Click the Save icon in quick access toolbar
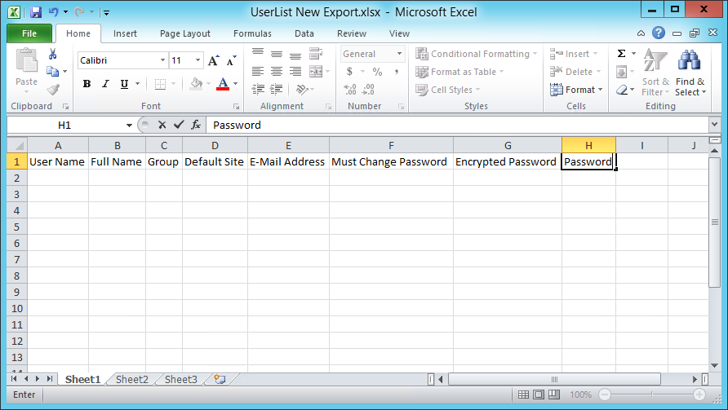 (x=35, y=12)
